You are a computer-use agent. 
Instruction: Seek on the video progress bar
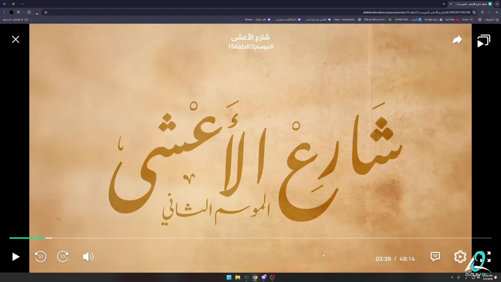tap(250, 238)
